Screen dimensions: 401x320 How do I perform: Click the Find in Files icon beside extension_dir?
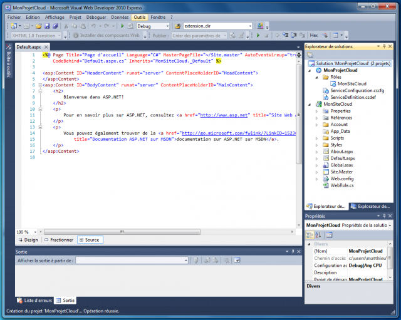point(177,26)
